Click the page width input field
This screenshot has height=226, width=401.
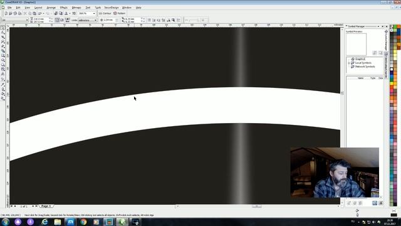(x=41, y=19)
